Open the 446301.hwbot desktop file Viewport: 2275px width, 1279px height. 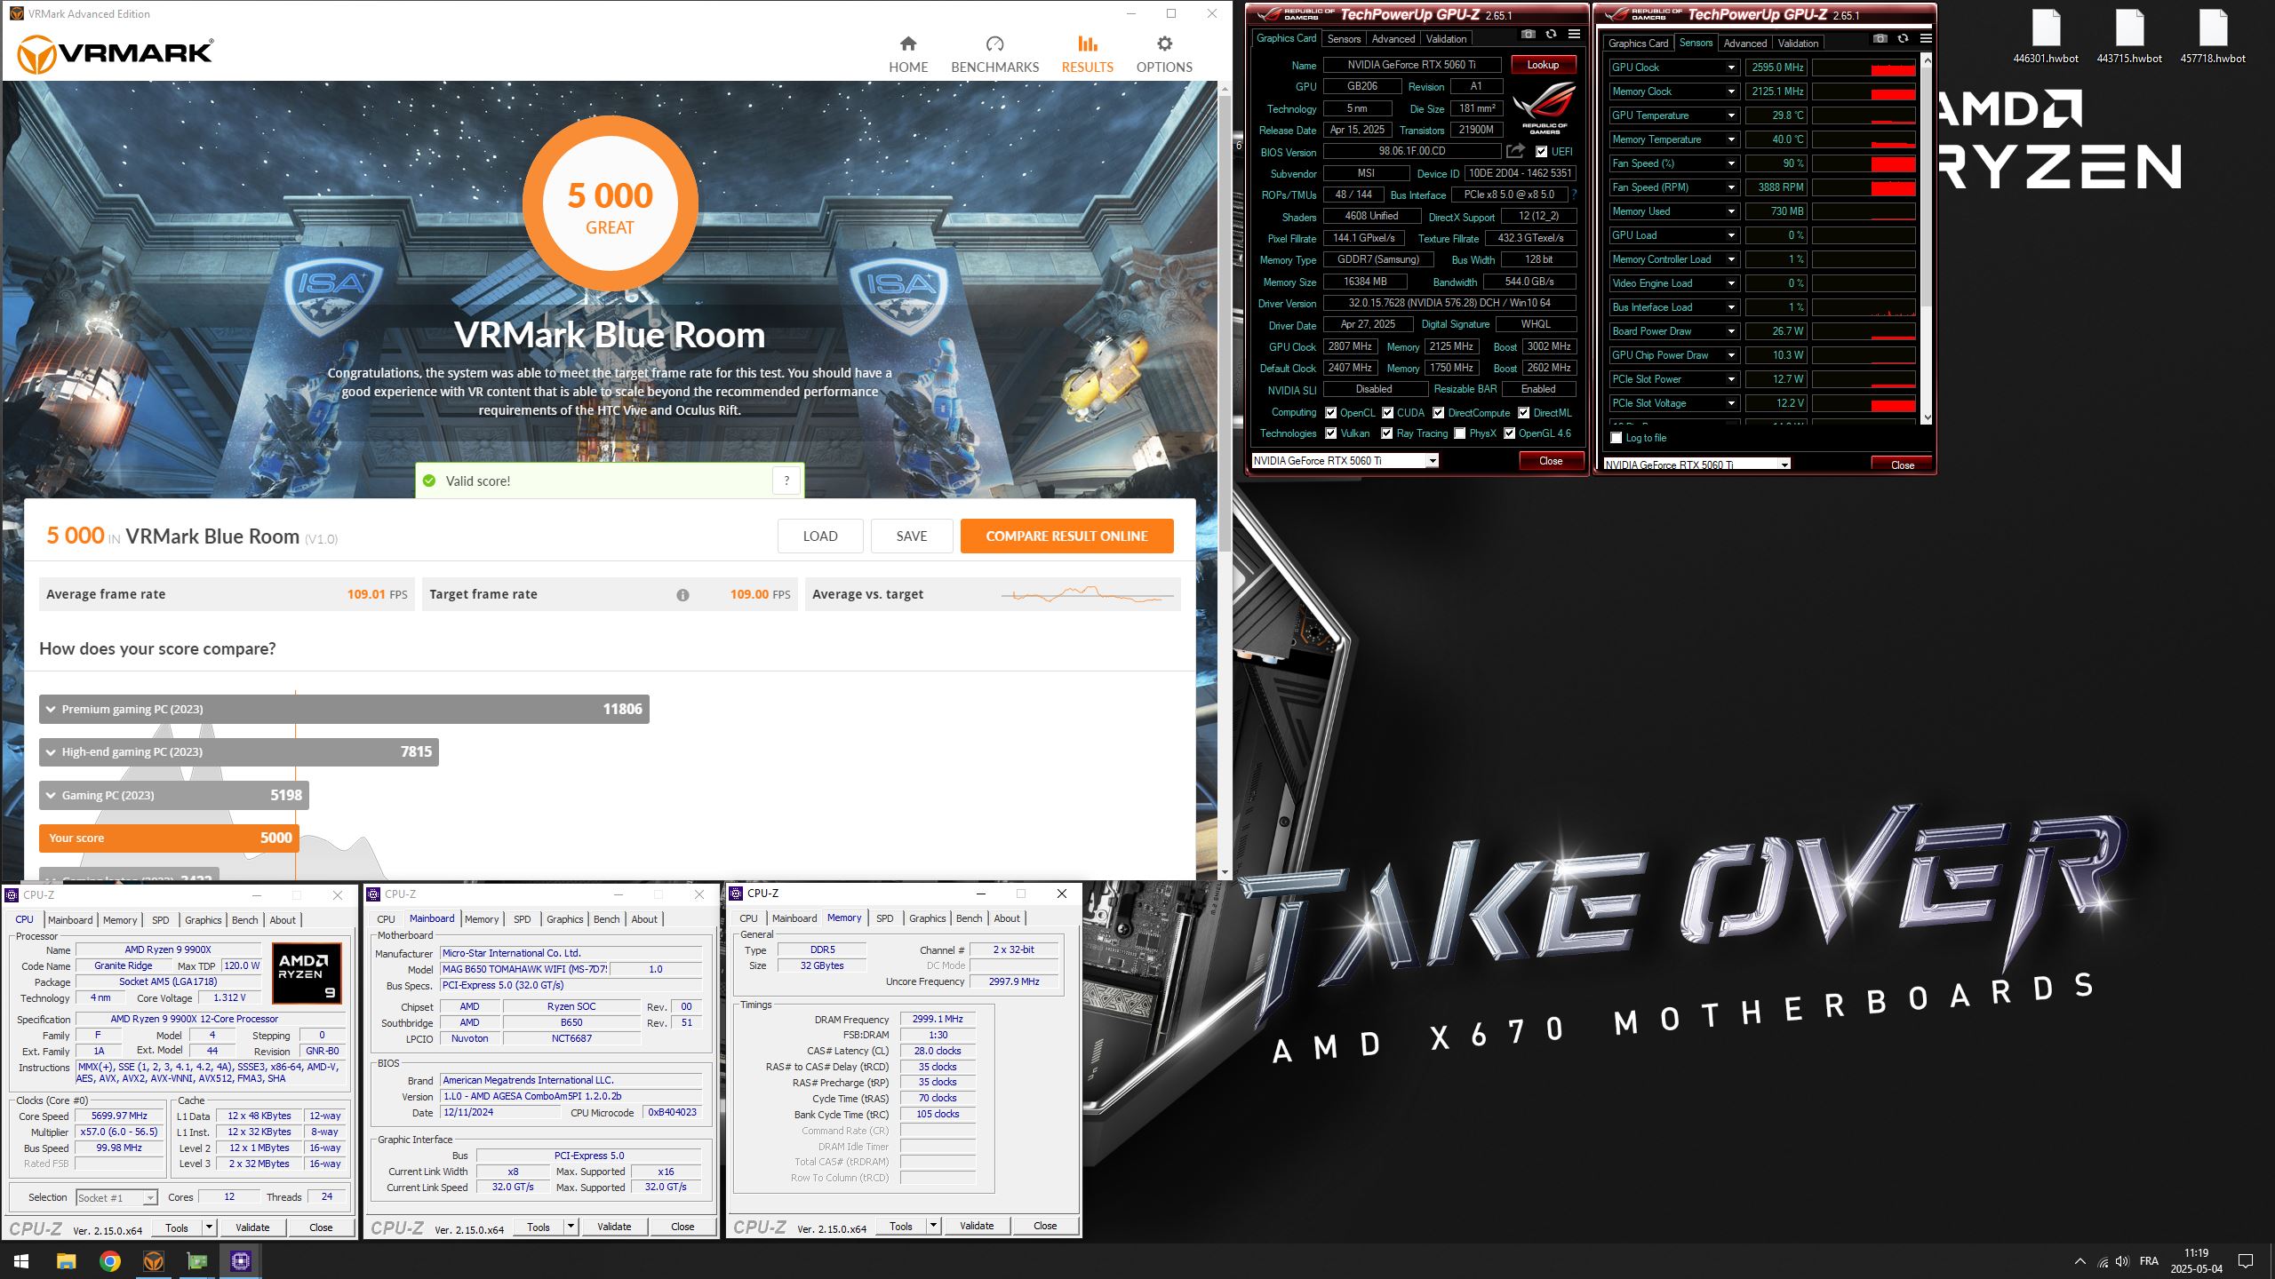click(x=2046, y=36)
